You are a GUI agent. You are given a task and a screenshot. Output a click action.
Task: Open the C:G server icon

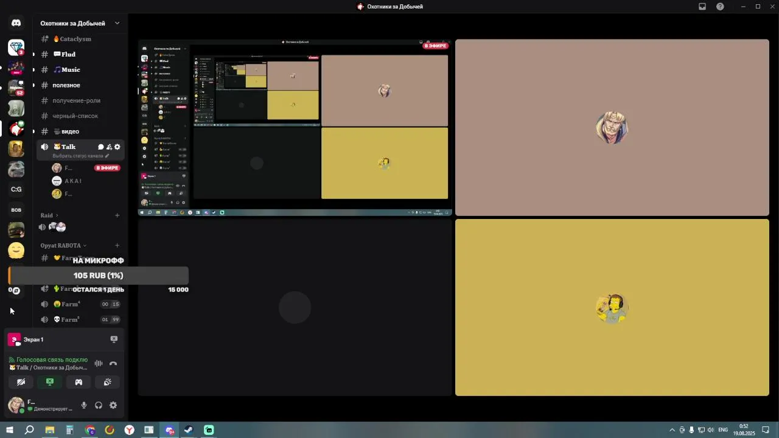pyautogui.click(x=16, y=189)
